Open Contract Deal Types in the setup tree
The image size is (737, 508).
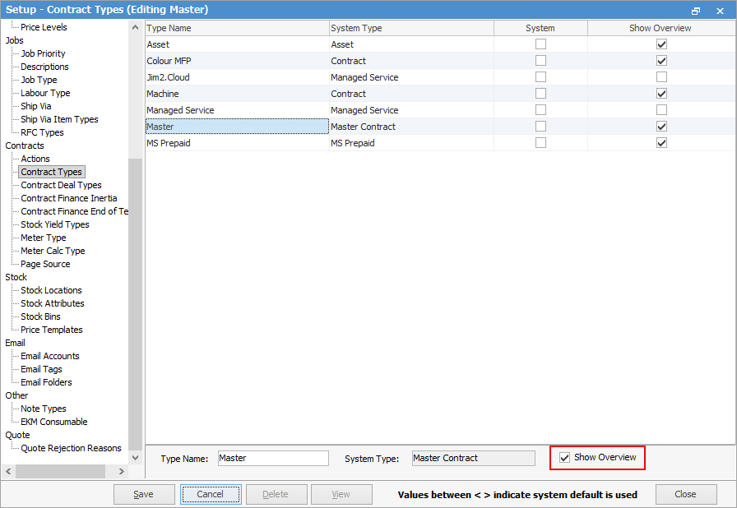(61, 185)
